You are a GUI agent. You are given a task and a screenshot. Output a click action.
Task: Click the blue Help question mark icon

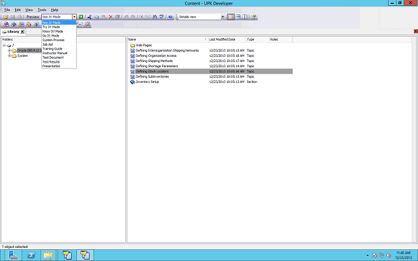171,16
